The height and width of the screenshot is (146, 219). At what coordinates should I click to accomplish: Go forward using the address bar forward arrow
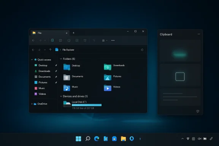[x=39, y=50]
